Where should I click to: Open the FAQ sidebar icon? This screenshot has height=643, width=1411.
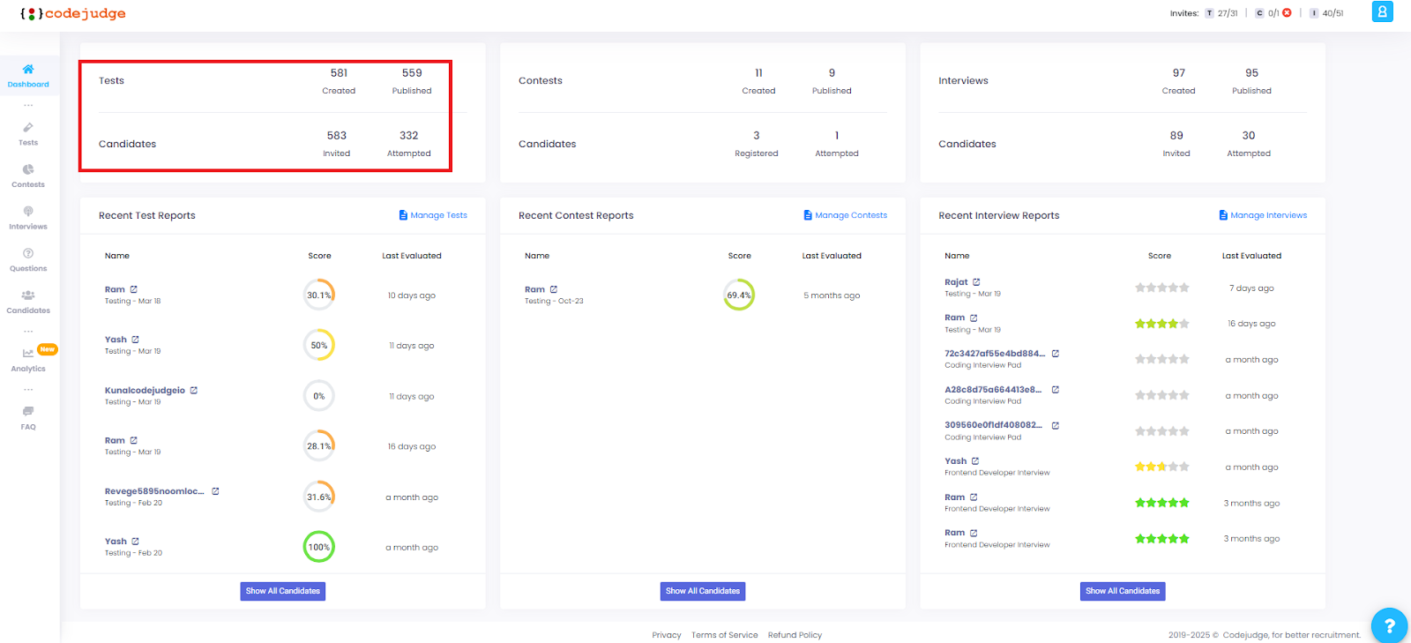[x=28, y=418]
